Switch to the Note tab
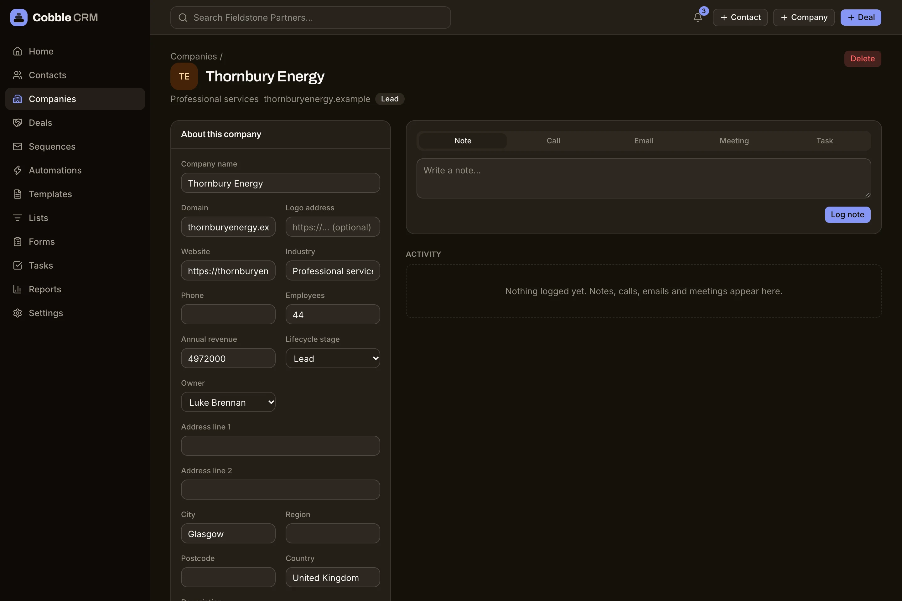902x601 pixels. click(463, 141)
